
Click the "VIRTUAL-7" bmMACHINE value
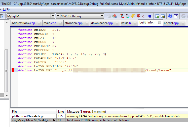[x=65, y=58]
